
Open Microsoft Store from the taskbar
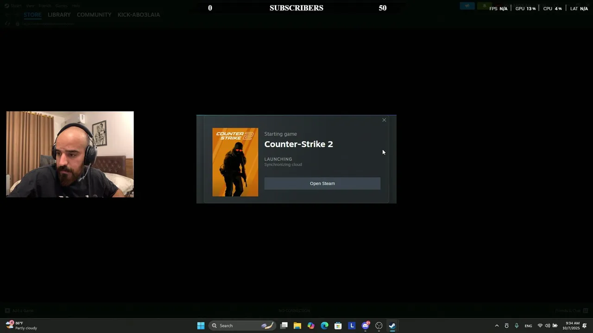coord(338,326)
